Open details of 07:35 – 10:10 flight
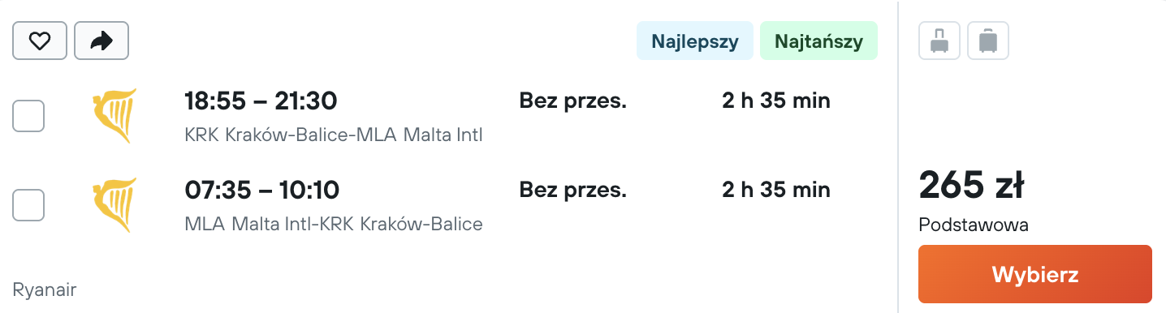This screenshot has height=313, width=1166. click(x=261, y=191)
